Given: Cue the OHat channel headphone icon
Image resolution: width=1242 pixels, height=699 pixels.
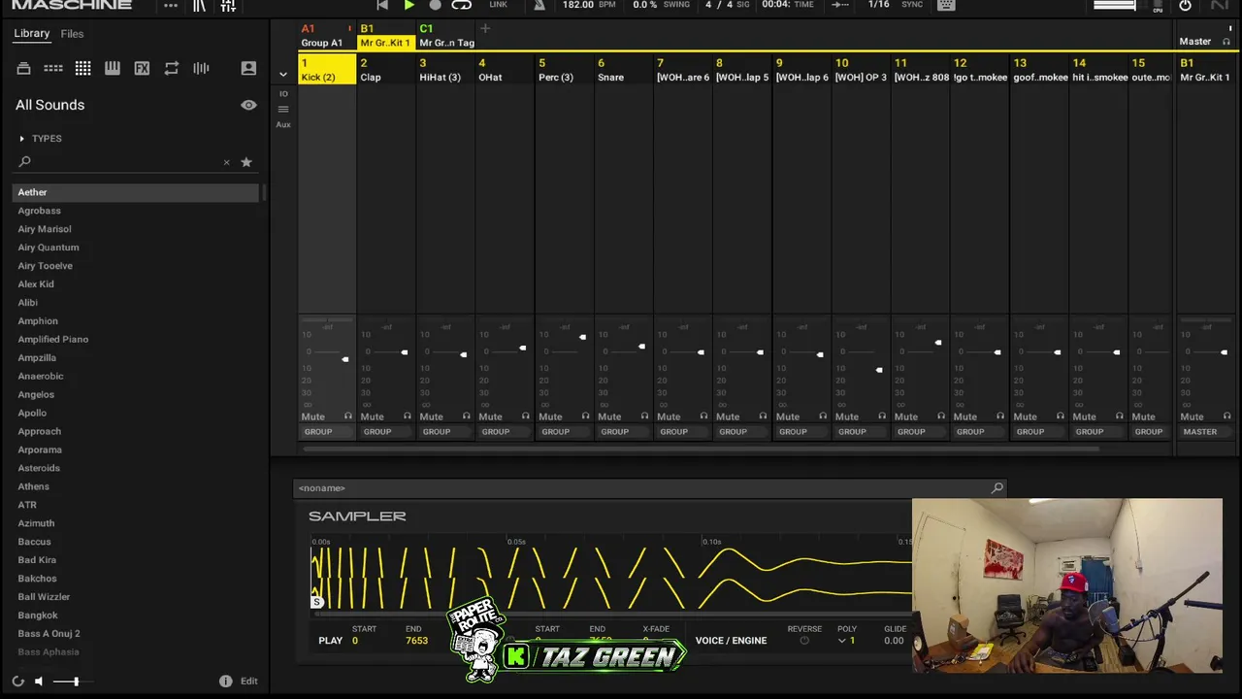Looking at the screenshot, I should (x=526, y=416).
